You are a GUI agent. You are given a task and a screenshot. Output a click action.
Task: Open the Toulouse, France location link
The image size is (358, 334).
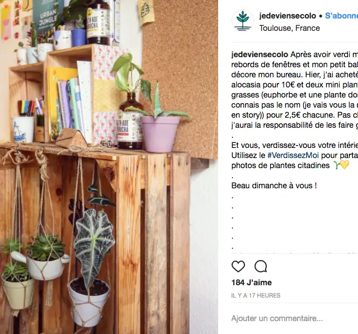pos(290,28)
